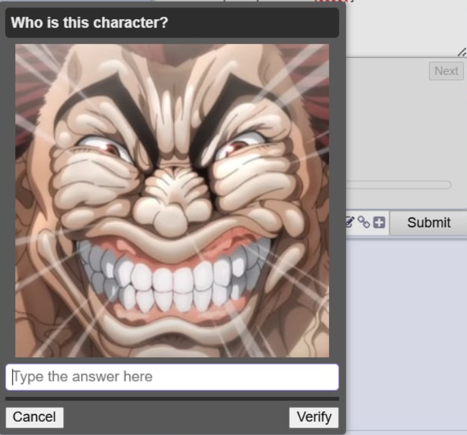
Task: Click the pencil edit icon
Action: tap(350, 222)
